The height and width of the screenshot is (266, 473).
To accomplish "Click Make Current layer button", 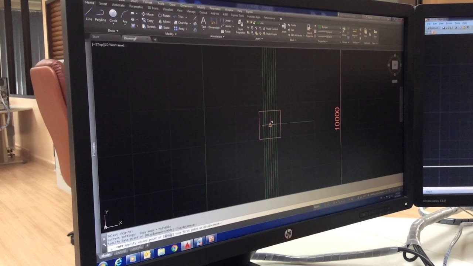I will (270, 29).
